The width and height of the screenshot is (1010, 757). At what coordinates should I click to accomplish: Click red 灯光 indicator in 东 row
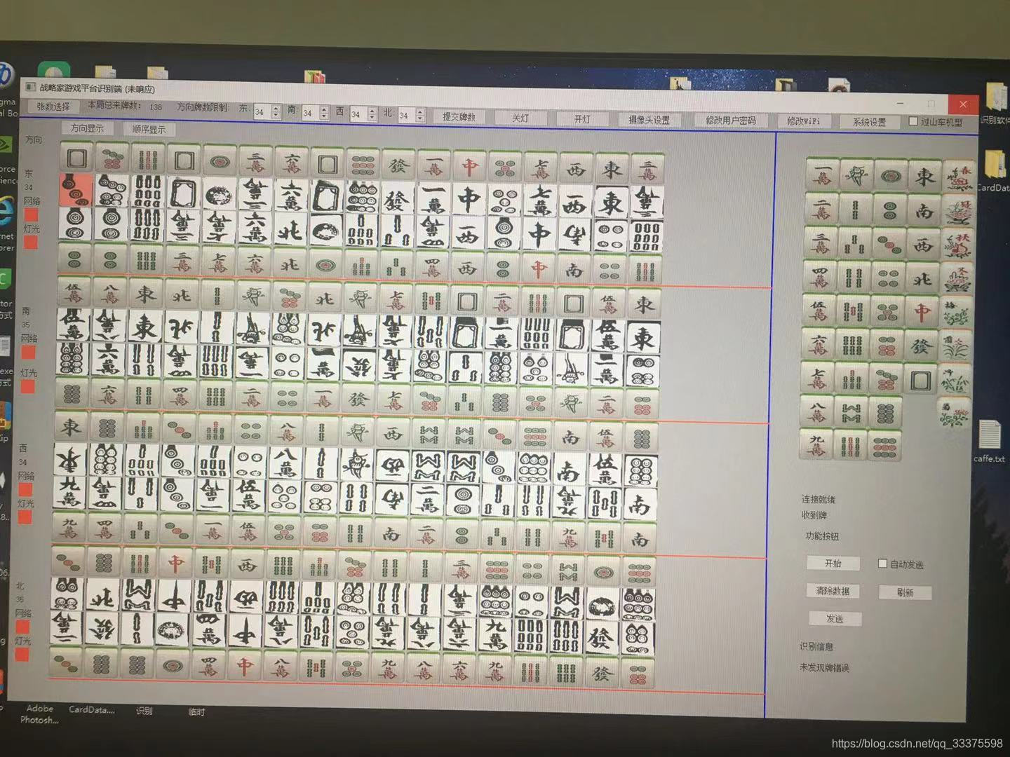point(30,243)
